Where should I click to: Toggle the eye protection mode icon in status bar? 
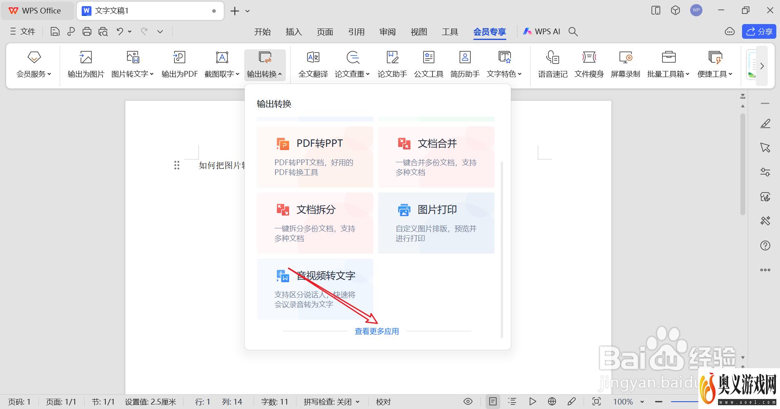(468, 402)
